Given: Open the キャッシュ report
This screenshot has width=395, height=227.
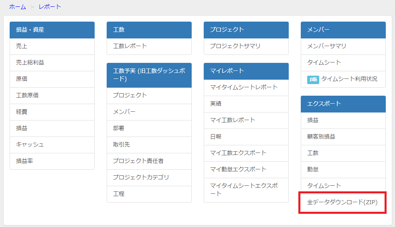Looking at the screenshot, I should (30, 145).
